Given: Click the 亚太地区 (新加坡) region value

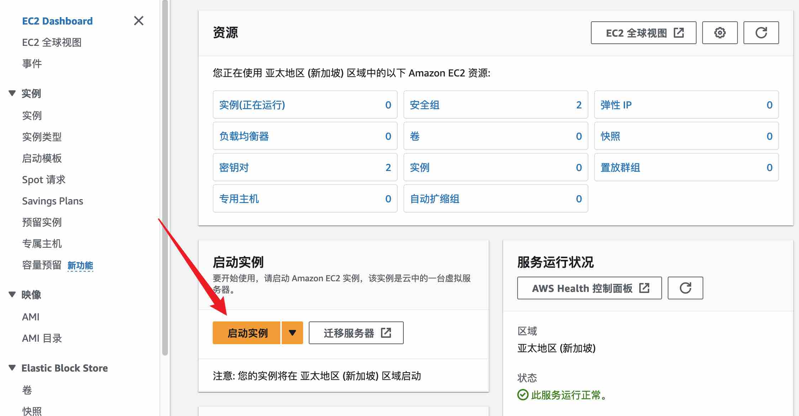Looking at the screenshot, I should point(556,348).
